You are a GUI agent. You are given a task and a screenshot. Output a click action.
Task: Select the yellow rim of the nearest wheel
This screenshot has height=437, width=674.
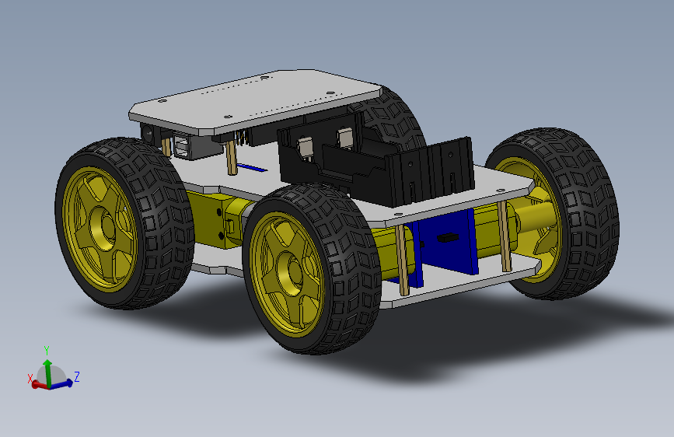tap(286, 273)
